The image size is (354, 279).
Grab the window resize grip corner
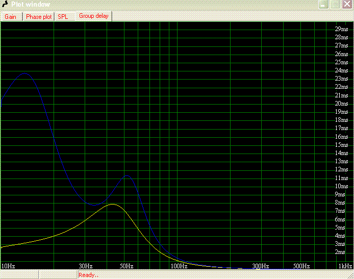(350, 275)
